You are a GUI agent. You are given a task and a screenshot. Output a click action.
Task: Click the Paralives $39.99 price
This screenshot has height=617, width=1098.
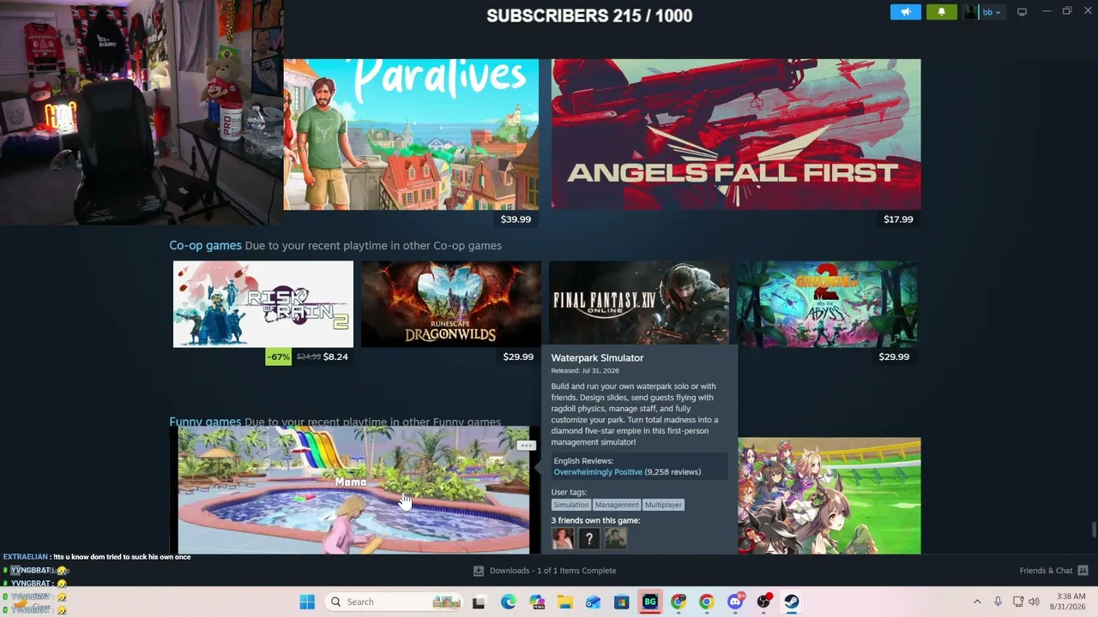[516, 219]
